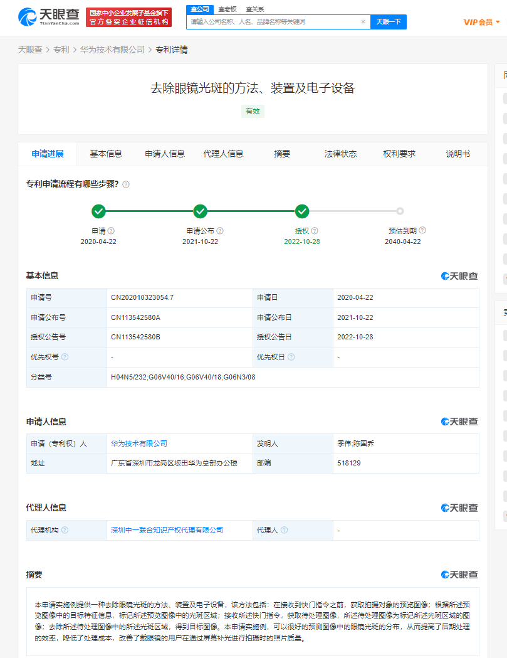The height and width of the screenshot is (658, 507).
Task: Click the red official credit agency banner
Action: (x=128, y=17)
